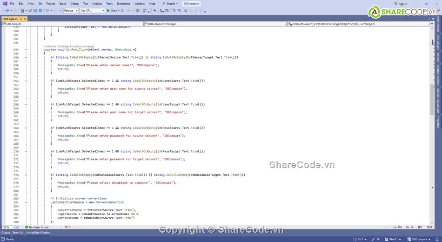Collapse the if block at line 276
This screenshot has height=242, width=442.
tap(26, 175)
